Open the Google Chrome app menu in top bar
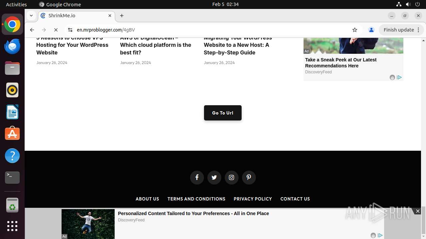This screenshot has width=426, height=239. (60, 4)
